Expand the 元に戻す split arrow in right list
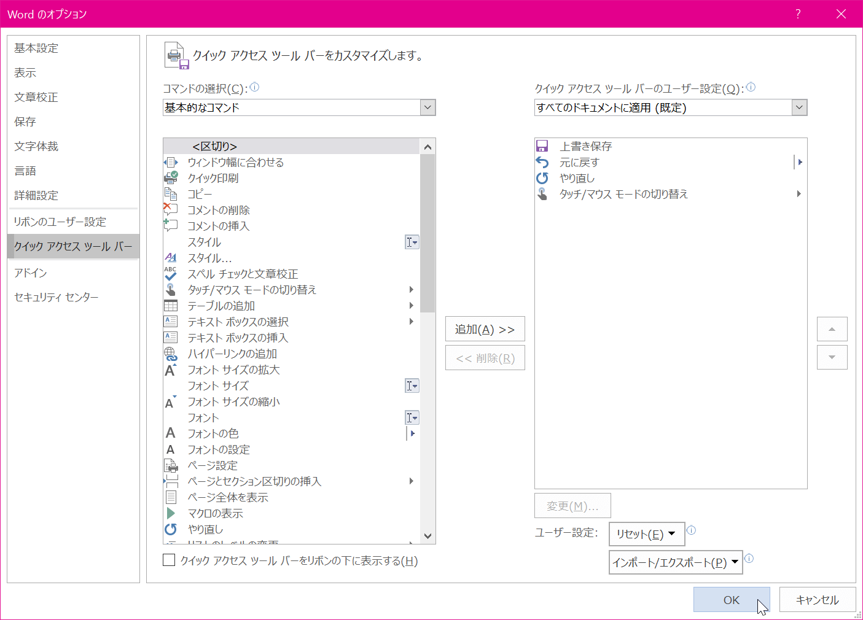The height and width of the screenshot is (620, 863). [x=799, y=162]
